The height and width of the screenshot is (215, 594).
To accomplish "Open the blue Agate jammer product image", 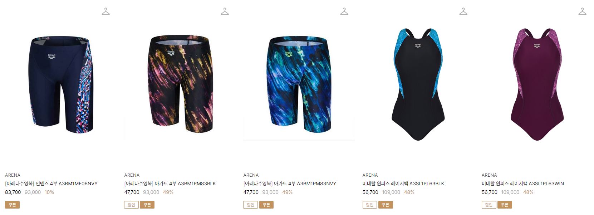I will (x=299, y=85).
